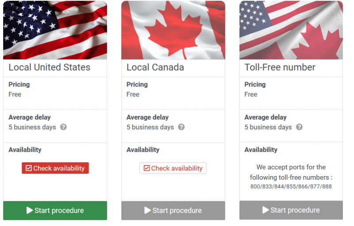Click play arrow icon on green Start procedure
This screenshot has width=354, height=226.
click(x=30, y=210)
